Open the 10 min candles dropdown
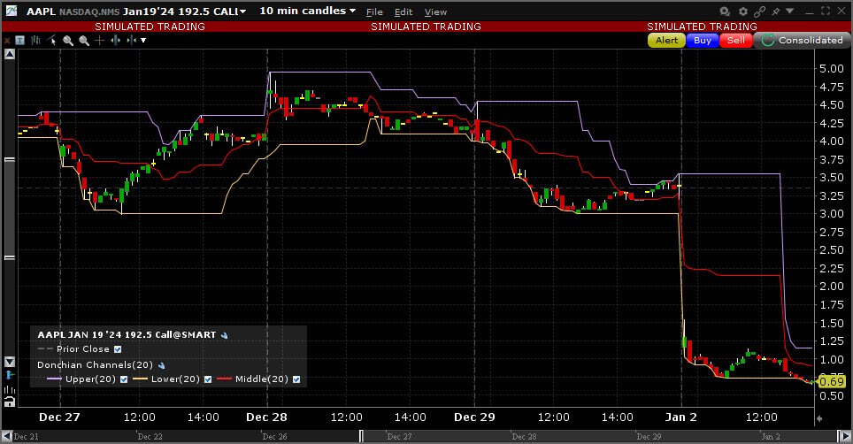This screenshot has width=853, height=444. click(x=308, y=11)
